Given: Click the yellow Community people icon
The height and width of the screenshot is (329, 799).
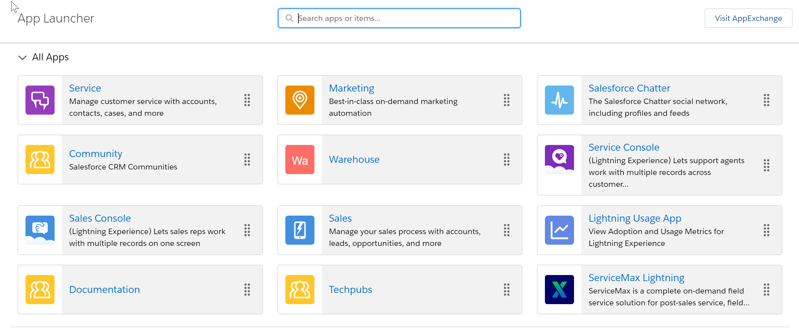Looking at the screenshot, I should click(40, 159).
